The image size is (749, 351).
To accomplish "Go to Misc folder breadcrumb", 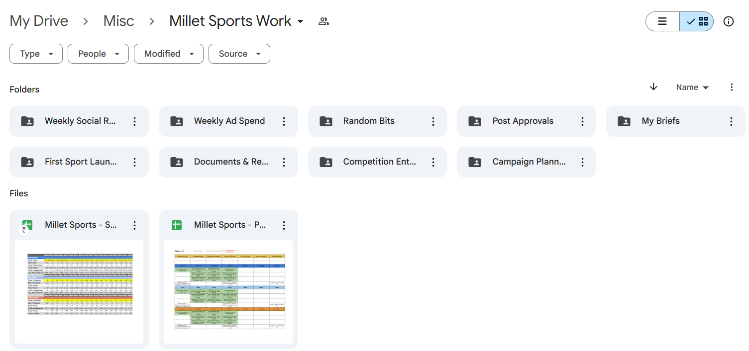I will pyautogui.click(x=118, y=21).
